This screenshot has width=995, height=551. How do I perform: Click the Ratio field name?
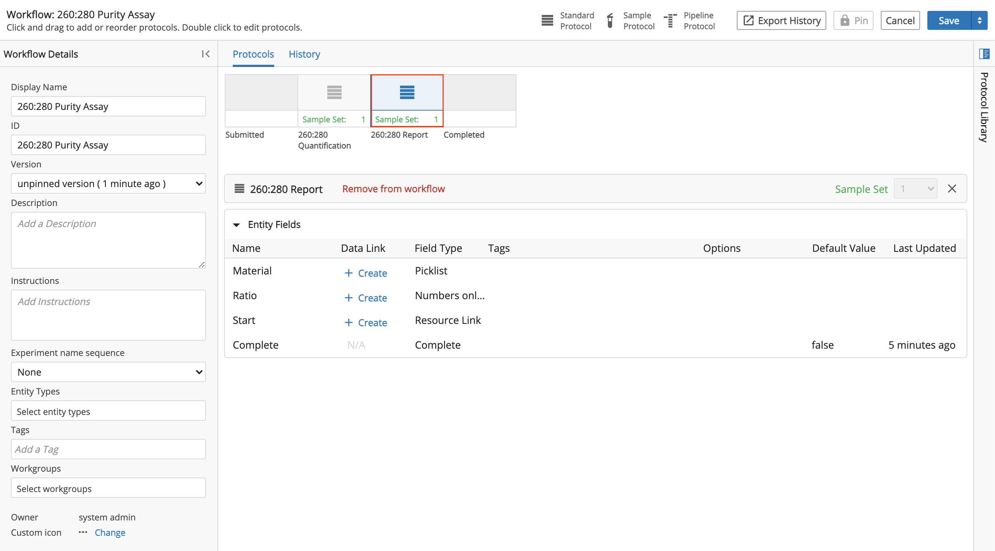(x=244, y=296)
